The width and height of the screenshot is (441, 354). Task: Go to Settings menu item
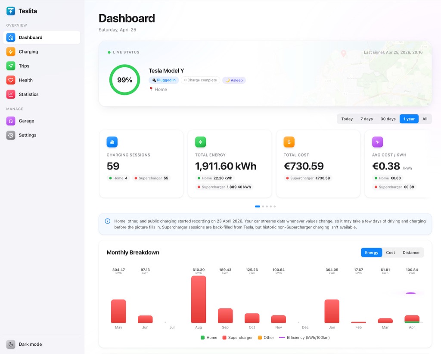42,135
